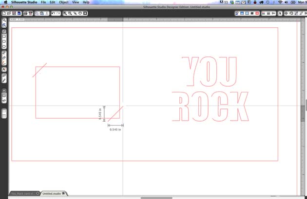Viewport: 307px width, 199px height.
Task: Open the Help menu
Action: coord(86,2)
